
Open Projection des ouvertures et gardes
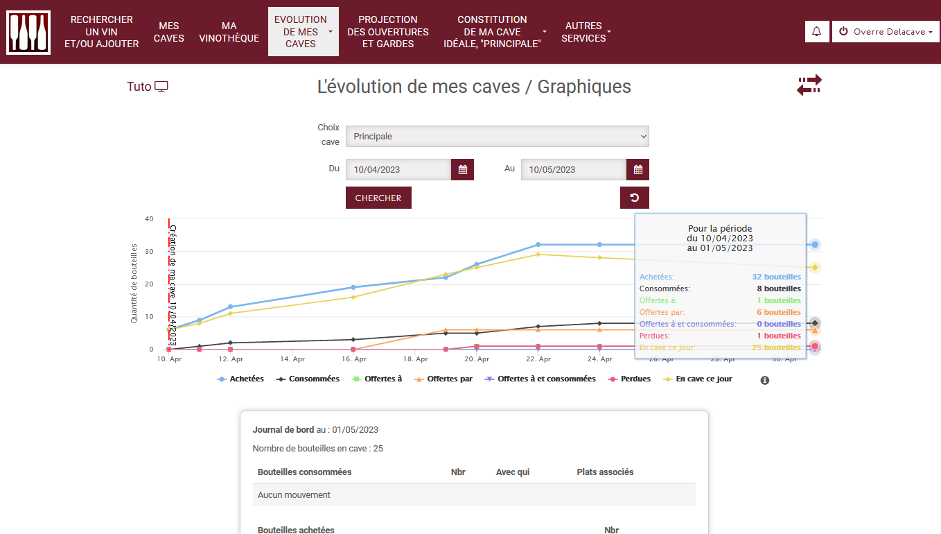pyautogui.click(x=388, y=32)
